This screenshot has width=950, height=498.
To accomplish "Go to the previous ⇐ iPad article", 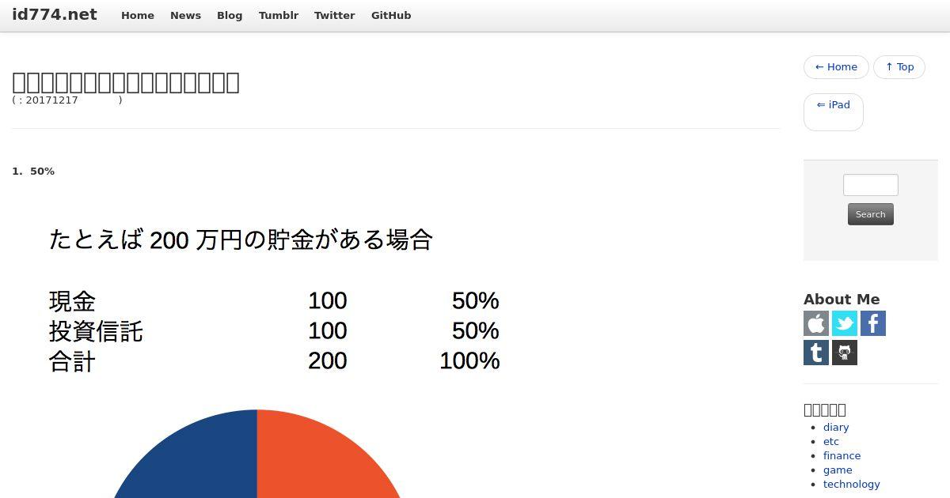I will 833,105.
